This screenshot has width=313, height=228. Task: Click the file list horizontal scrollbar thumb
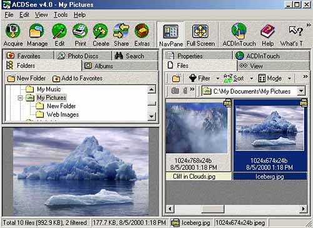click(x=213, y=209)
